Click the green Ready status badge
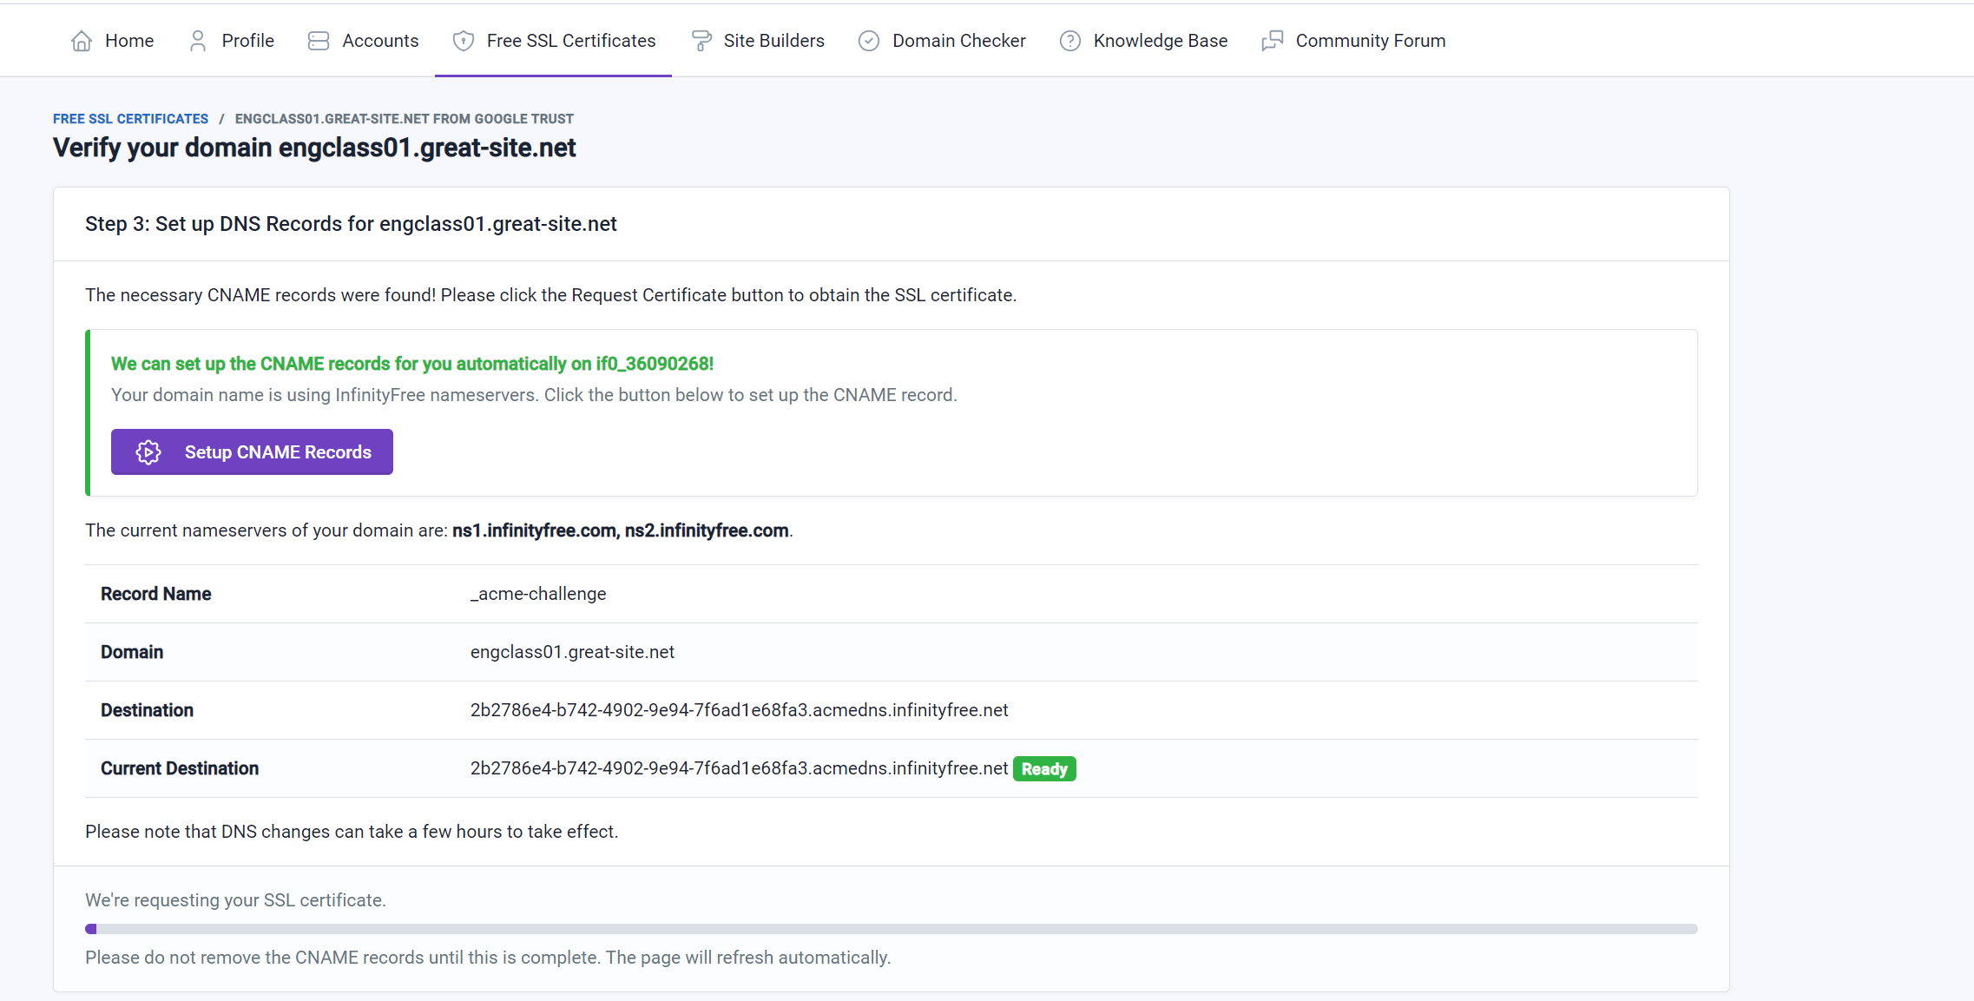 point(1044,769)
